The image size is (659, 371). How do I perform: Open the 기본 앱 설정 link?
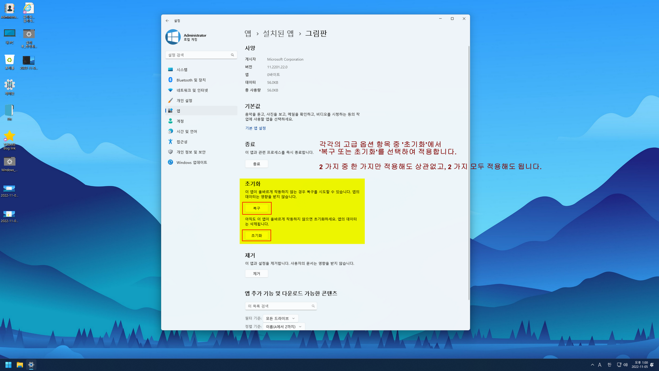[x=255, y=128]
